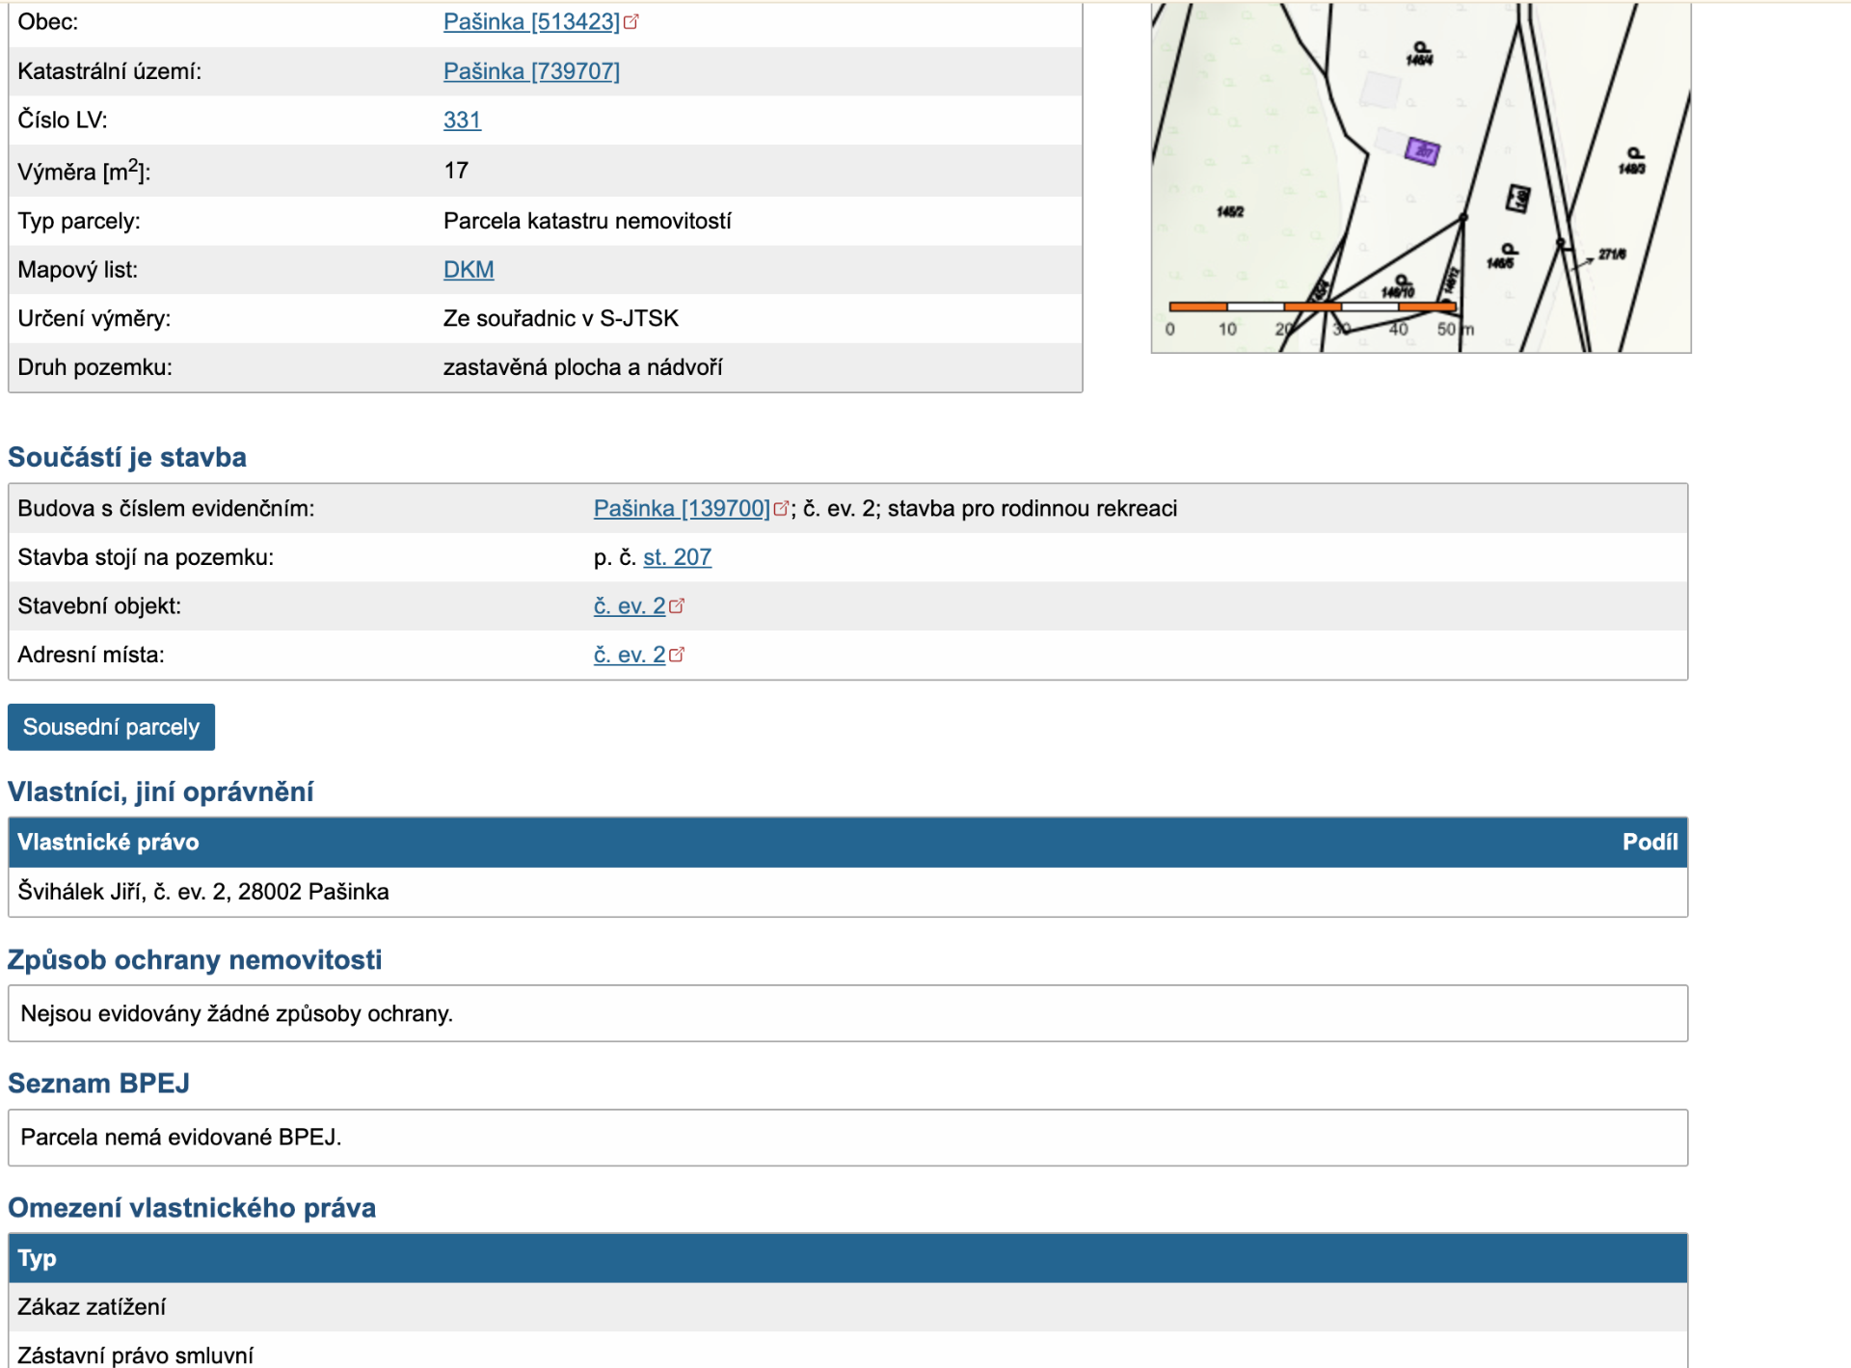
Task: Select the Výměra value 17
Action: tap(456, 171)
